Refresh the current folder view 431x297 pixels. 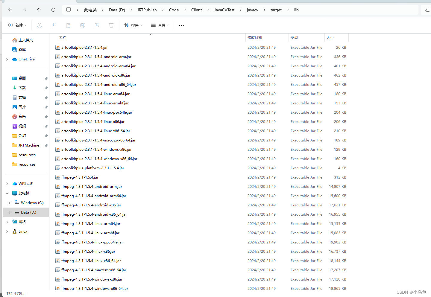[x=53, y=10]
